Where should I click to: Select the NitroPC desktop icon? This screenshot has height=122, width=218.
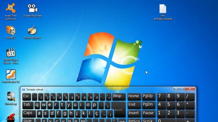point(11,32)
